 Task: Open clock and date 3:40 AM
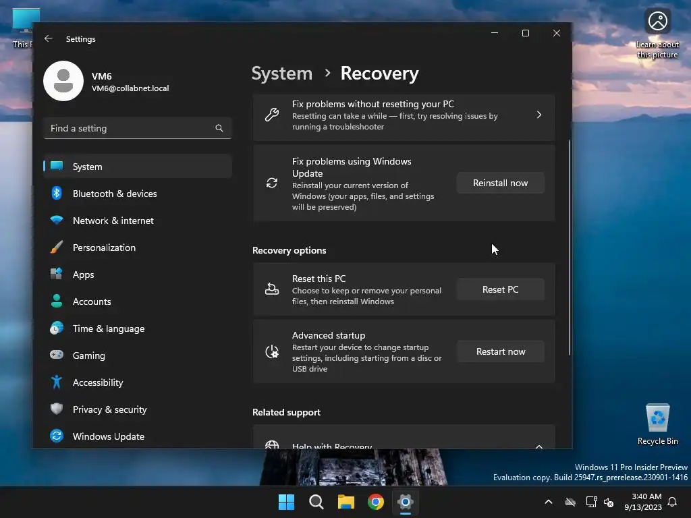(x=642, y=502)
